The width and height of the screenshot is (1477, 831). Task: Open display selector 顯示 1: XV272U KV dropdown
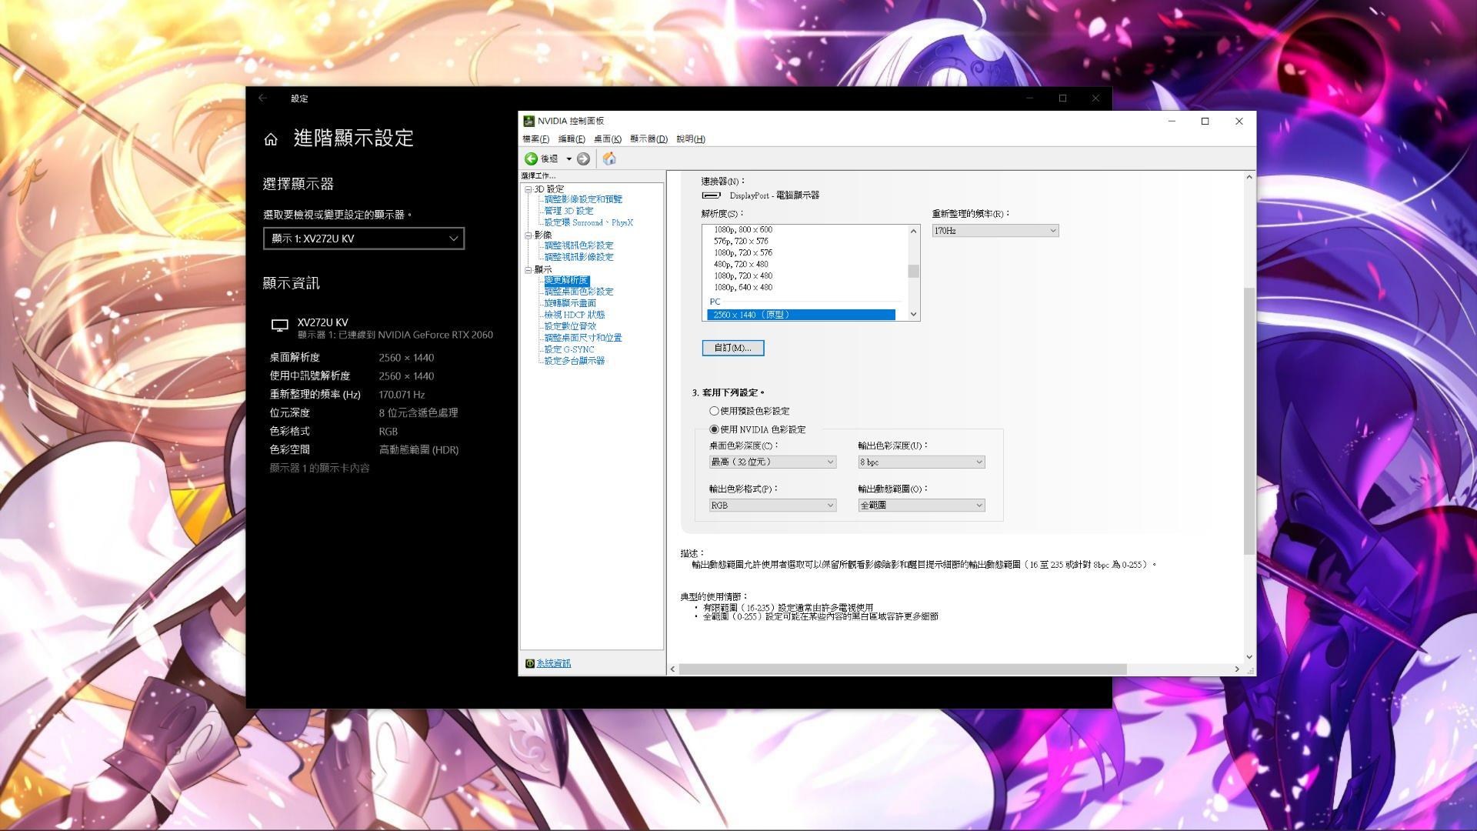[x=363, y=239]
